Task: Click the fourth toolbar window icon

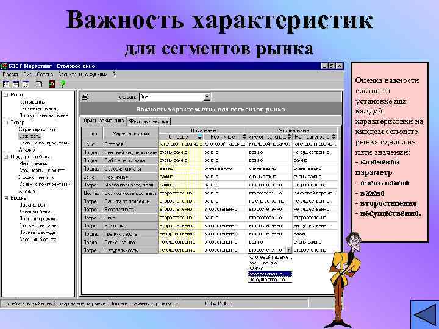Action: 39,84
